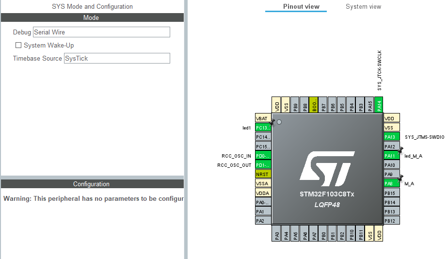The height and width of the screenshot is (259, 448).
Task: Pick the PB9 pin on the top edge
Action: tap(295, 105)
